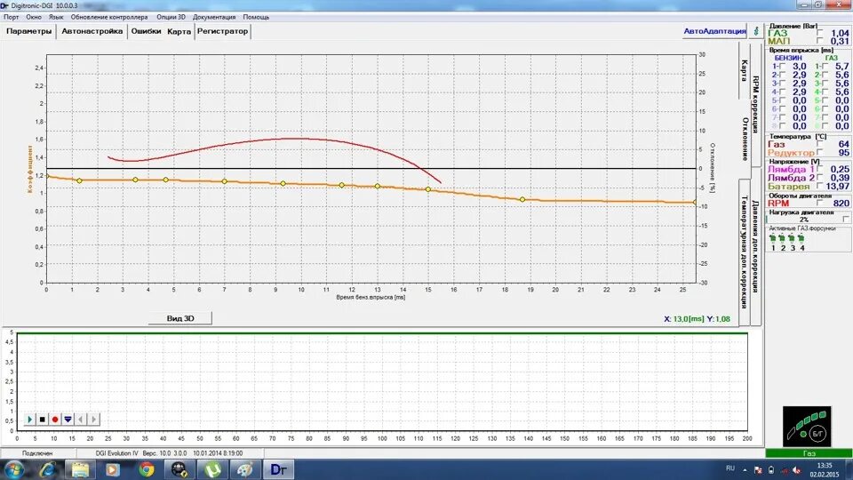Select active gas injector 2 icon
The height and width of the screenshot is (480, 853).
[x=782, y=238]
